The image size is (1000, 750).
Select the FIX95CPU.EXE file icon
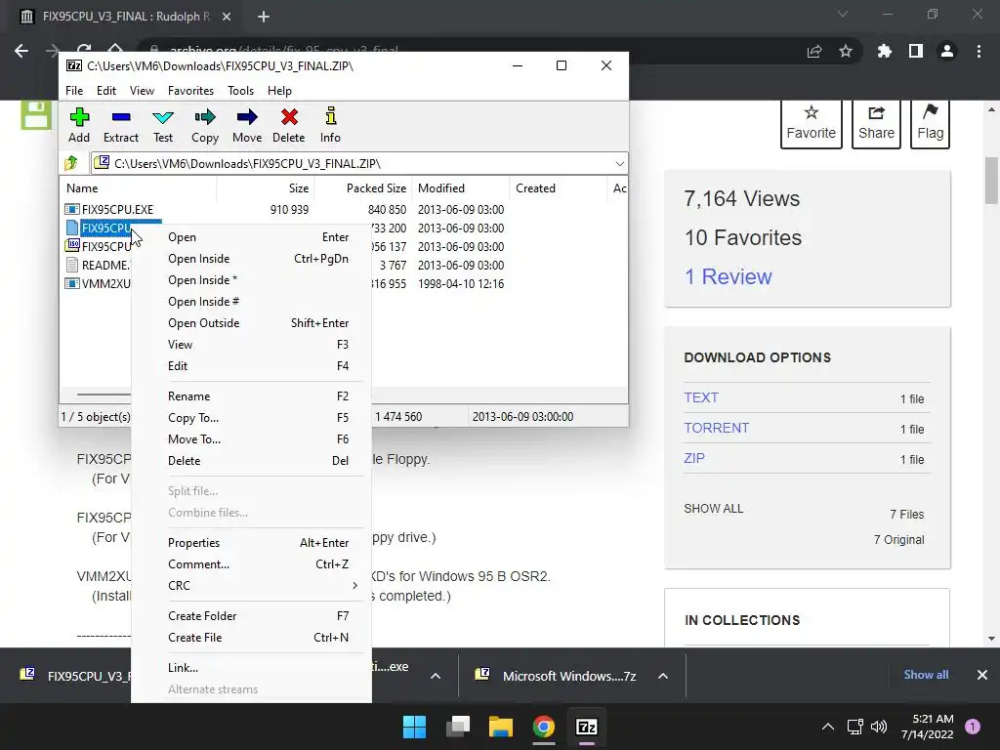(x=72, y=209)
